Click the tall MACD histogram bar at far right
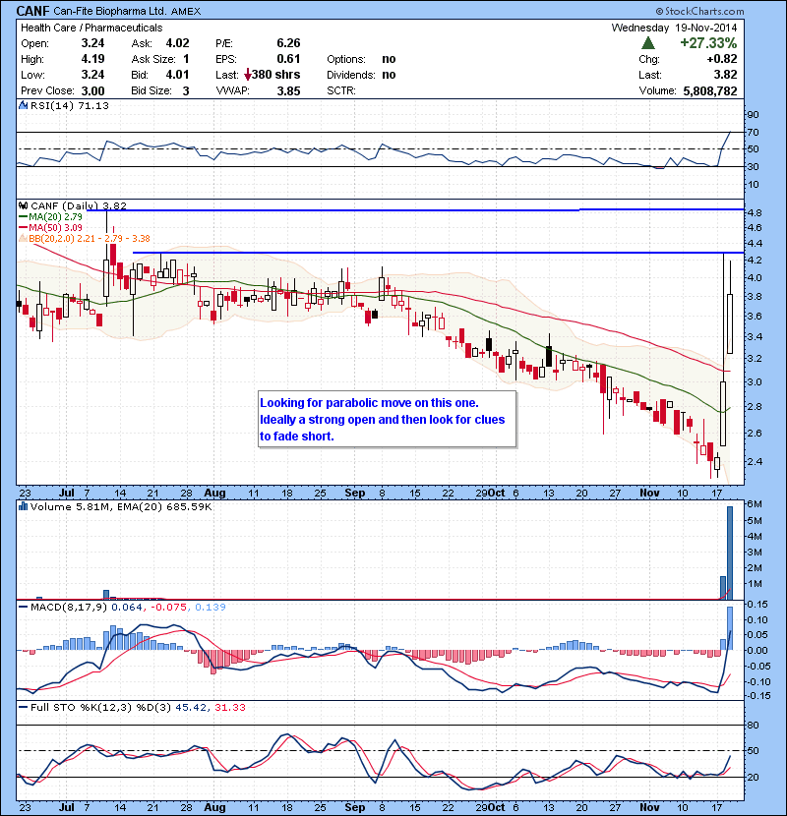The width and height of the screenshot is (787, 816). point(730,628)
